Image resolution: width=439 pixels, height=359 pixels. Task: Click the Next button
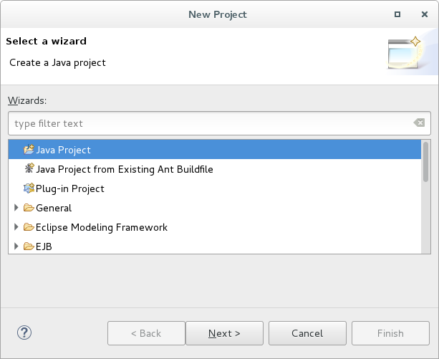coord(224,333)
